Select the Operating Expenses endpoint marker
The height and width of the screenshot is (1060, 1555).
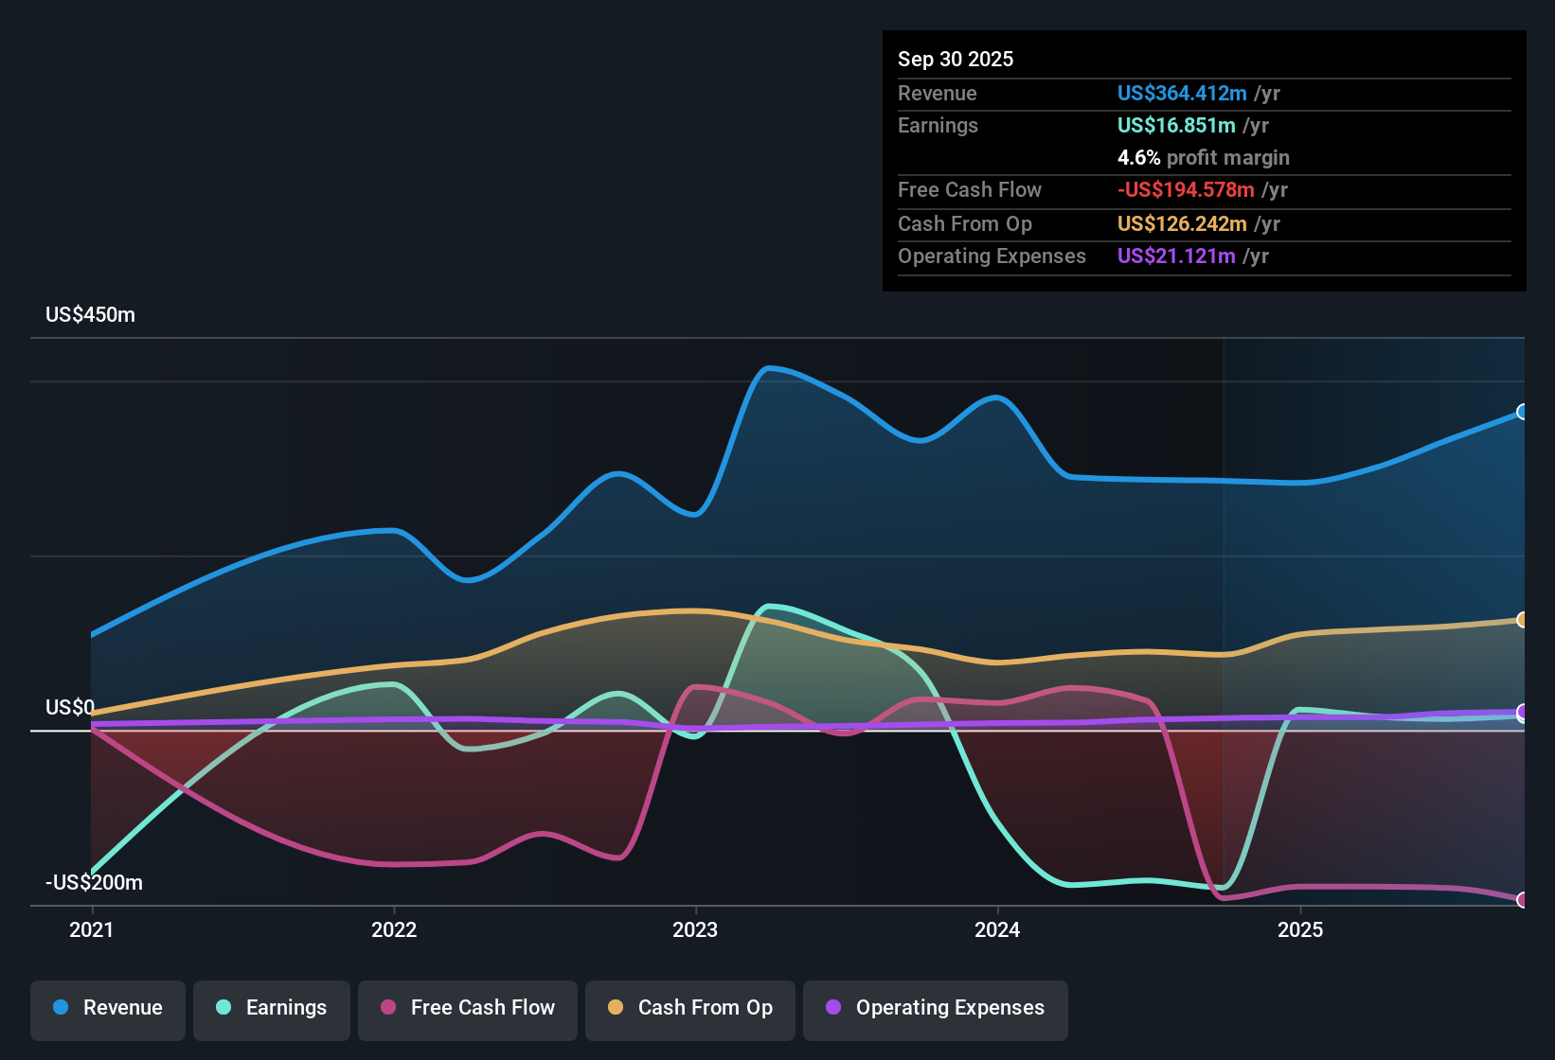[1522, 712]
